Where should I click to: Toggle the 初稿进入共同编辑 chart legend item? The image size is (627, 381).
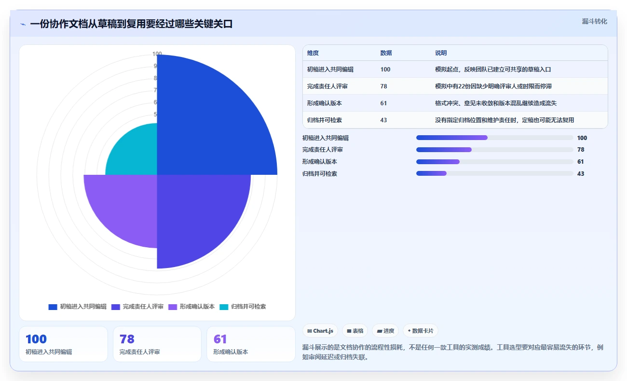[x=77, y=307]
